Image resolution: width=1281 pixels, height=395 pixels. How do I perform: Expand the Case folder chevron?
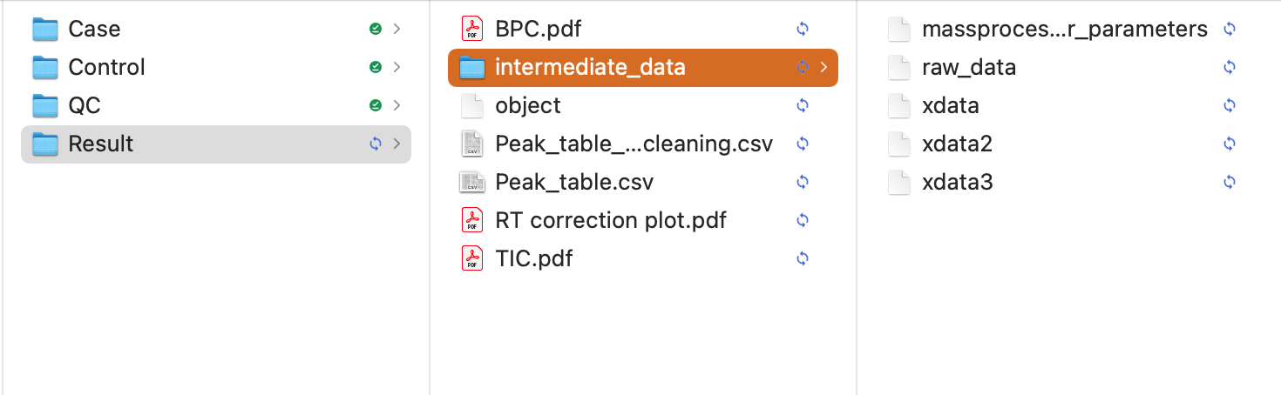(397, 29)
